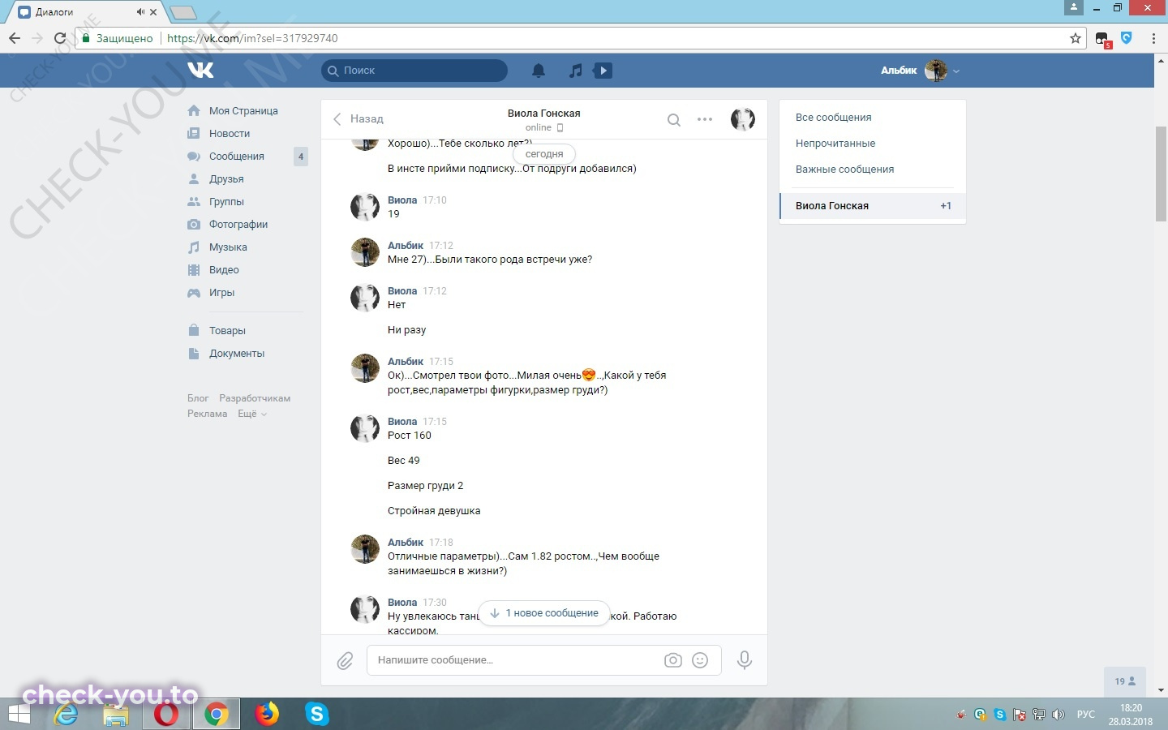Click sender name Виола at 17:10
Screen dimensions: 1168x730
point(402,200)
